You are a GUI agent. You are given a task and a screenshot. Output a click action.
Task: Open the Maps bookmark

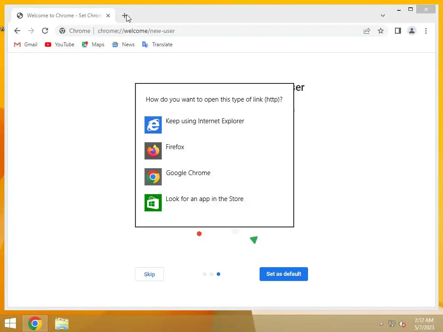click(x=93, y=45)
